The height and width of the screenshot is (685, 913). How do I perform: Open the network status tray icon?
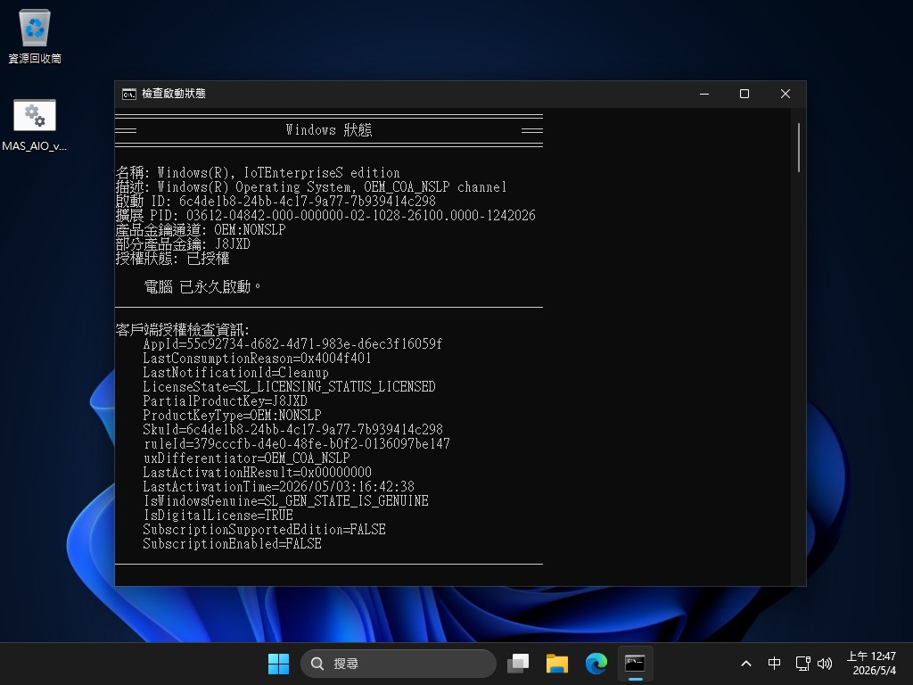[803, 664]
